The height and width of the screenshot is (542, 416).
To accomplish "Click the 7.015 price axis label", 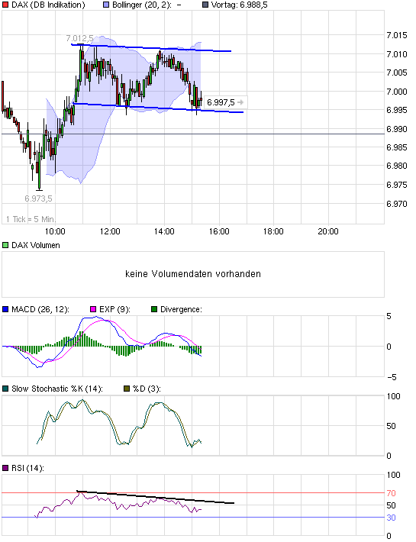I will click(397, 35).
